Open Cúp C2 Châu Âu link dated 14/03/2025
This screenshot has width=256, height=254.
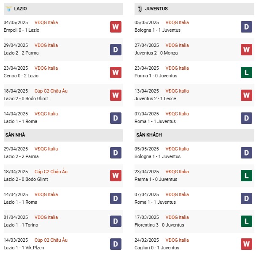pyautogui.click(x=51, y=240)
